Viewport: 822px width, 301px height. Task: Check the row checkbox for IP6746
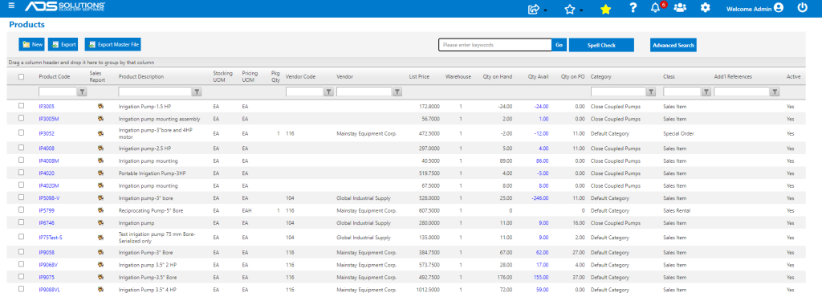[22, 222]
